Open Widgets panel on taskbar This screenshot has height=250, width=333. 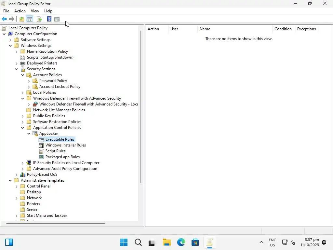9,242
